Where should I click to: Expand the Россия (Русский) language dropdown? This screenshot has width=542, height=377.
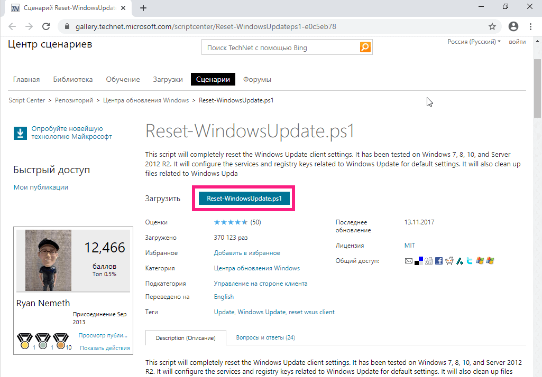(474, 42)
